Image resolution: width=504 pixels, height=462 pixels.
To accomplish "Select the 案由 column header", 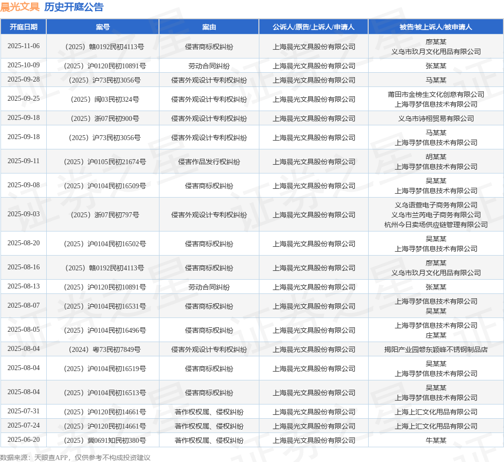I will [x=209, y=27].
